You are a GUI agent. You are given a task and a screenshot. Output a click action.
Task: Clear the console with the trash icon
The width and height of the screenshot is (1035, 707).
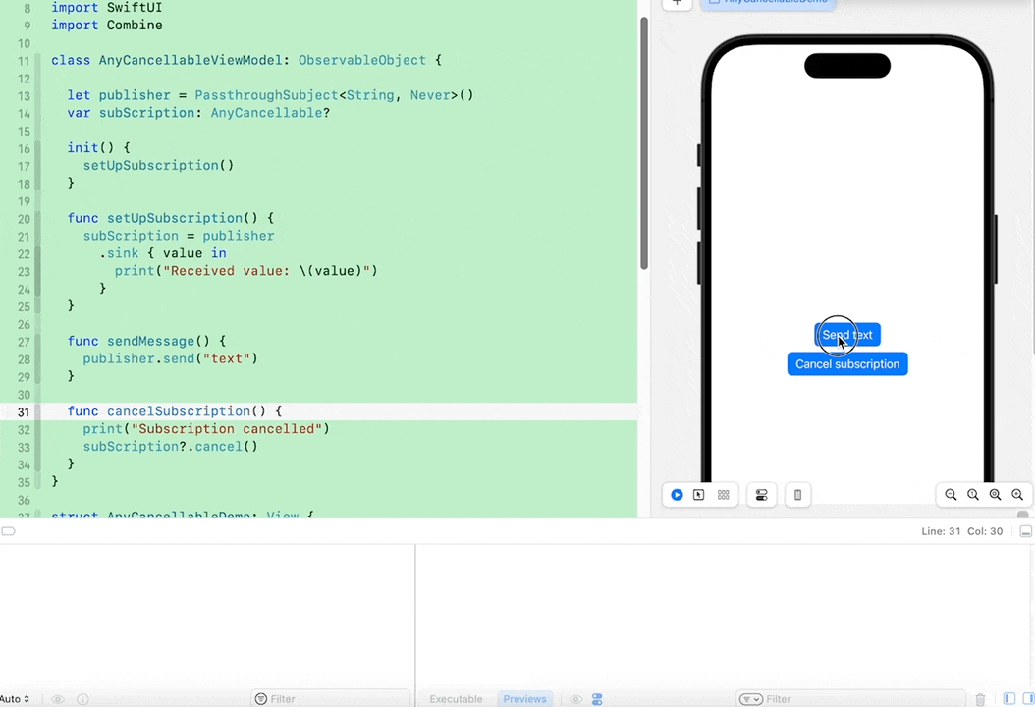point(980,699)
